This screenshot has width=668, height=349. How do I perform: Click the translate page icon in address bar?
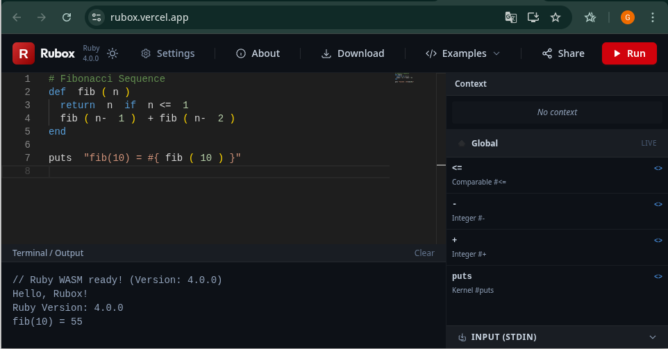tap(510, 17)
